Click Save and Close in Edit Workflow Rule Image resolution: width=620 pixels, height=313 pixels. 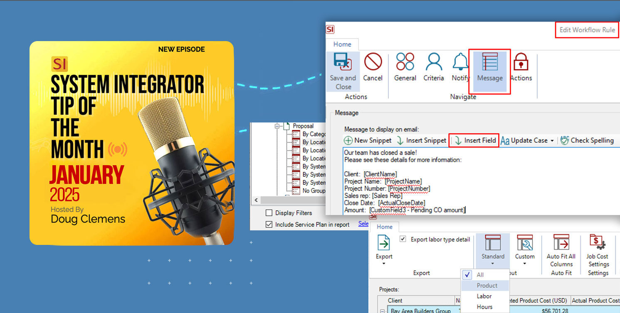[x=343, y=71]
